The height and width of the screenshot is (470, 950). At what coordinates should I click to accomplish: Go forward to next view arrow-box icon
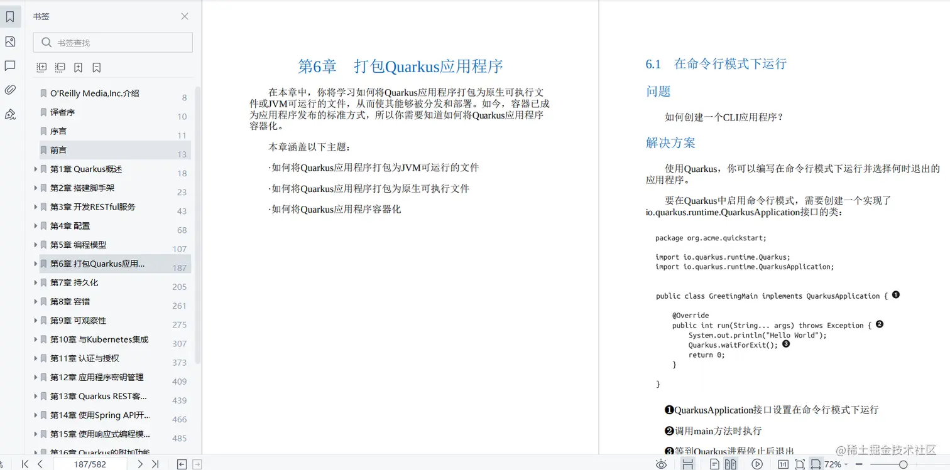(x=197, y=464)
